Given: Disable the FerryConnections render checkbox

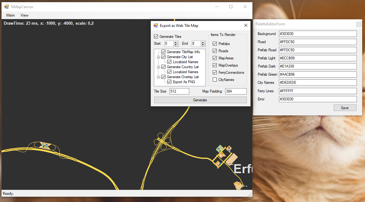Looking at the screenshot, I should tap(215, 73).
